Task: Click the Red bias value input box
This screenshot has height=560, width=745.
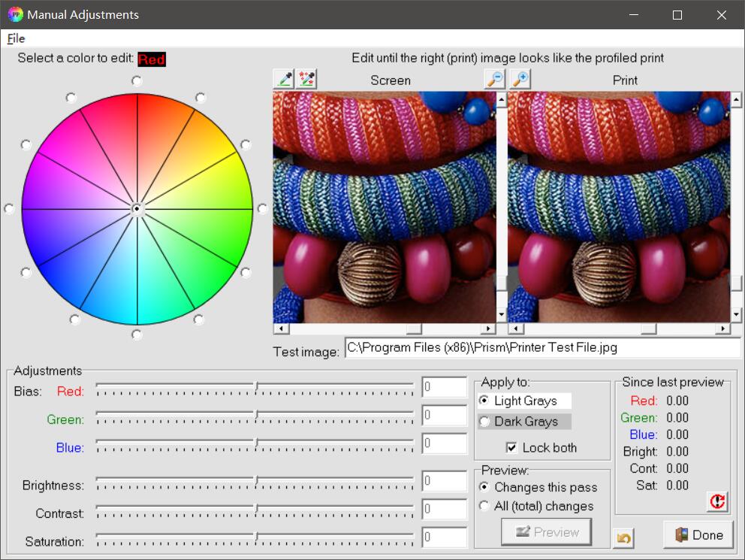Action: 445,388
